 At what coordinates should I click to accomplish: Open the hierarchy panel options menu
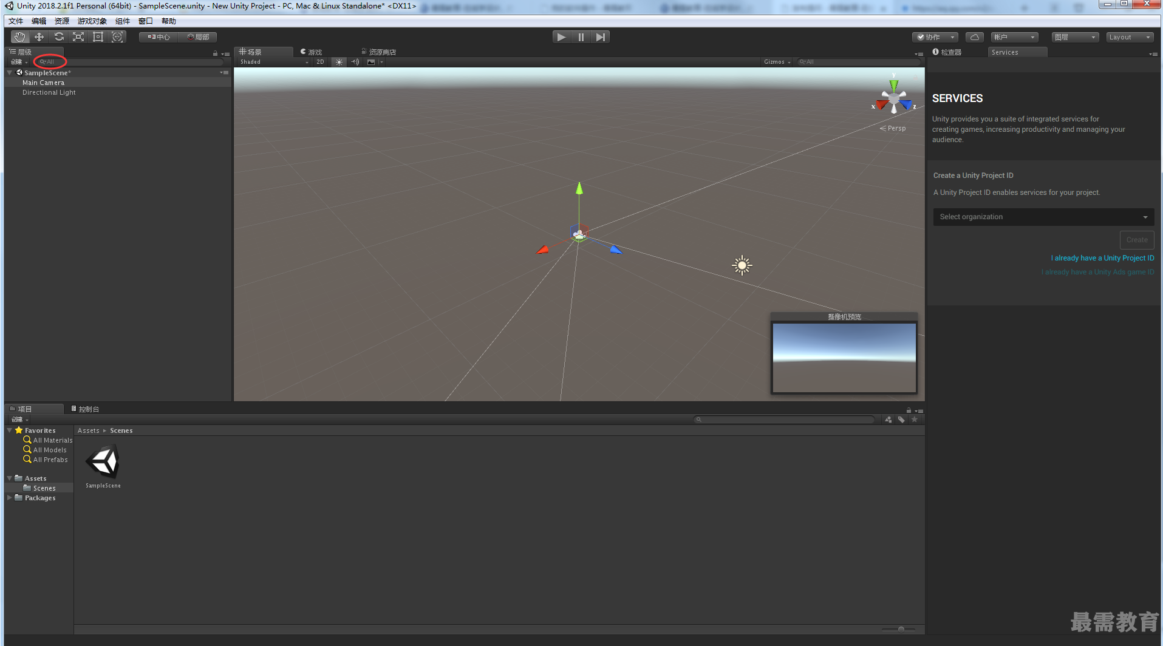tap(225, 53)
